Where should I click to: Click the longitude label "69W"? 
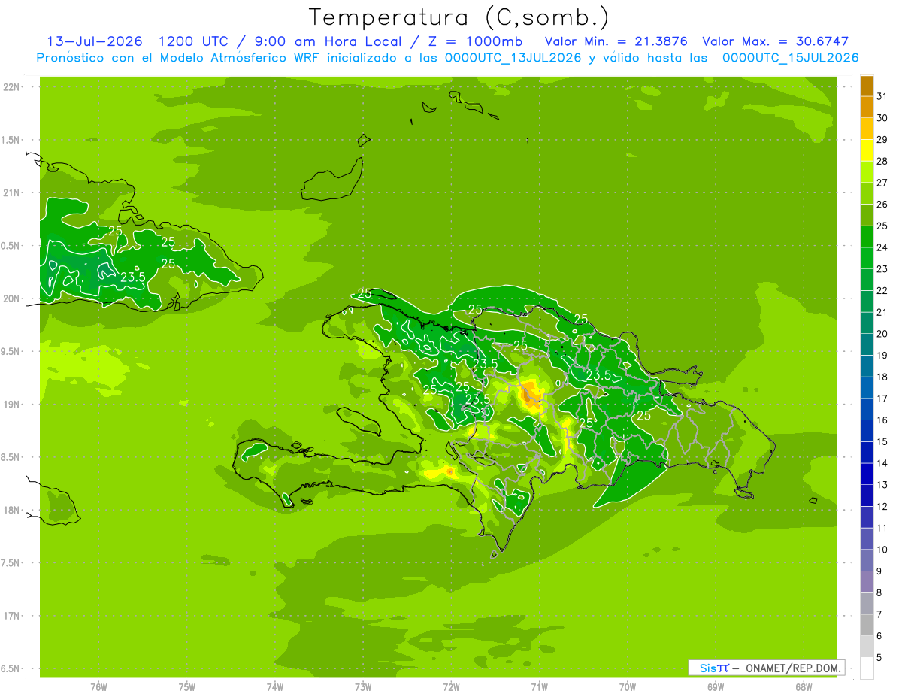[x=716, y=687]
